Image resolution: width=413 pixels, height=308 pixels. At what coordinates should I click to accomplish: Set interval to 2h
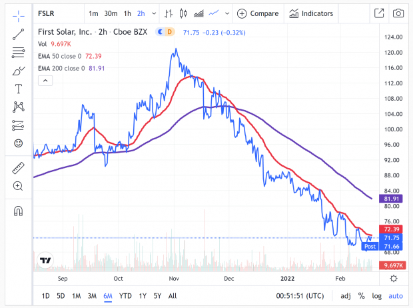pyautogui.click(x=141, y=13)
